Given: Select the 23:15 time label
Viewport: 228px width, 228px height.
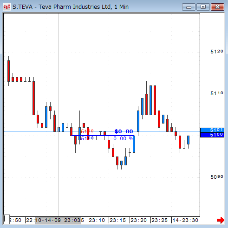Looking at the screenshot, I should [x=117, y=220].
